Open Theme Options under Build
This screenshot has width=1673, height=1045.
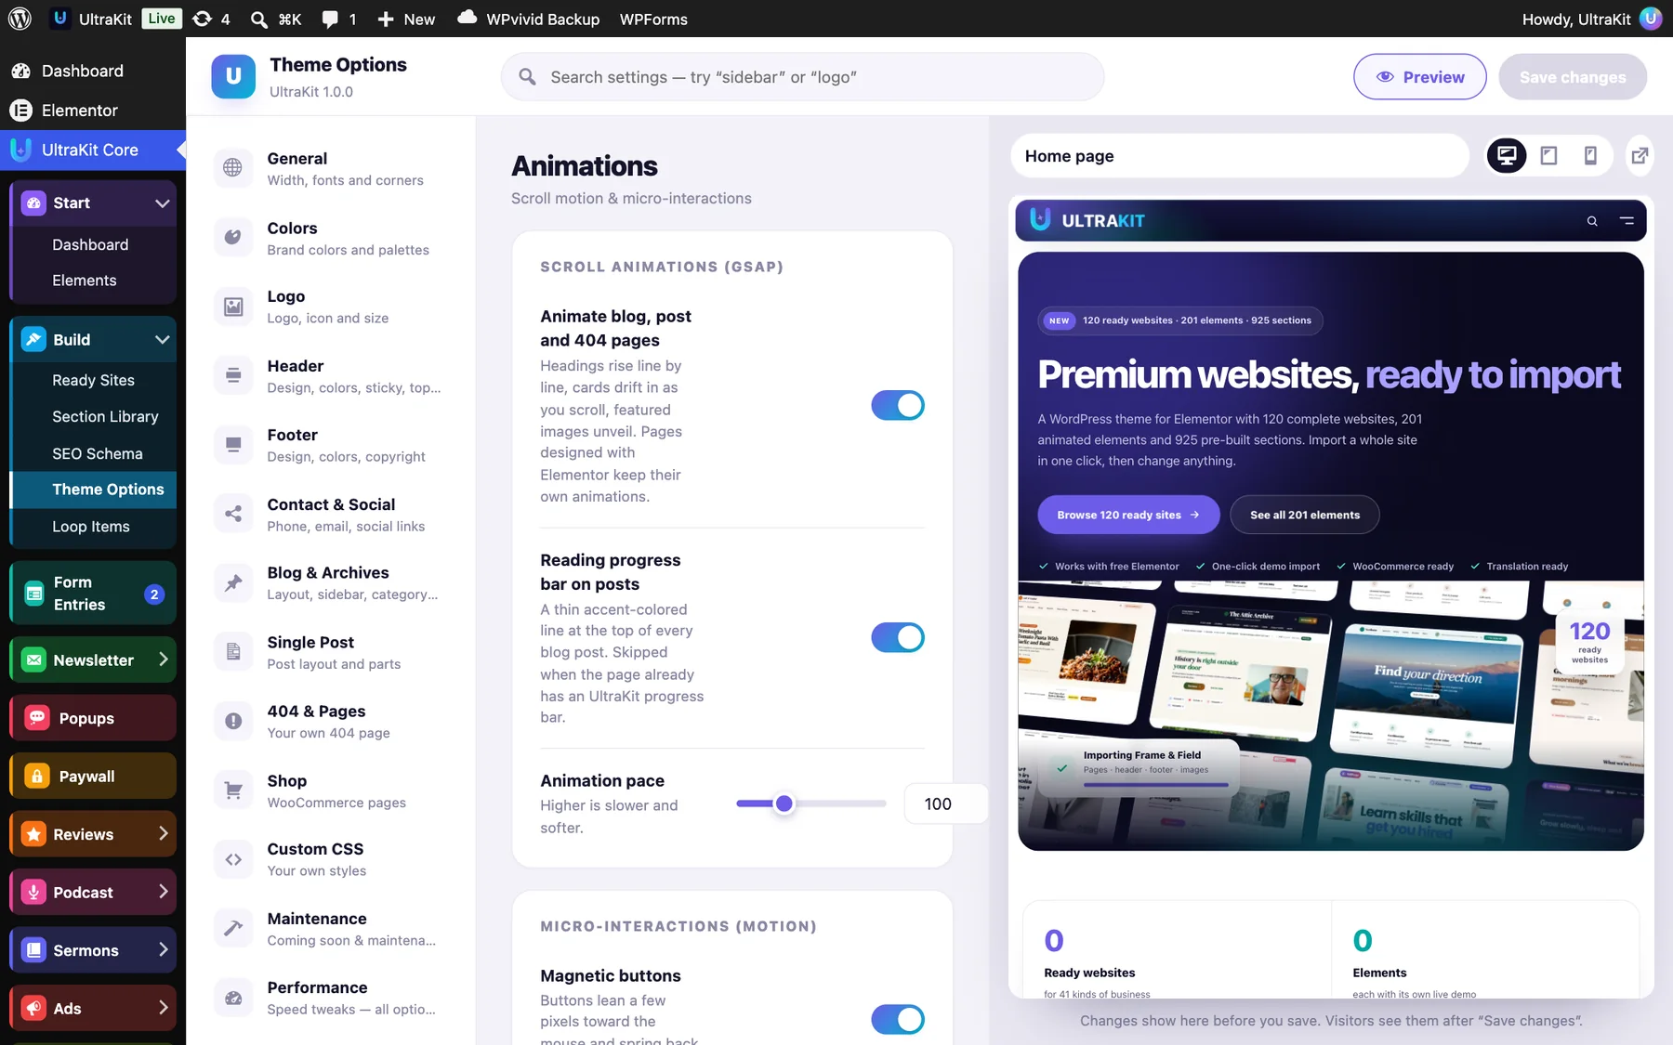(x=93, y=490)
